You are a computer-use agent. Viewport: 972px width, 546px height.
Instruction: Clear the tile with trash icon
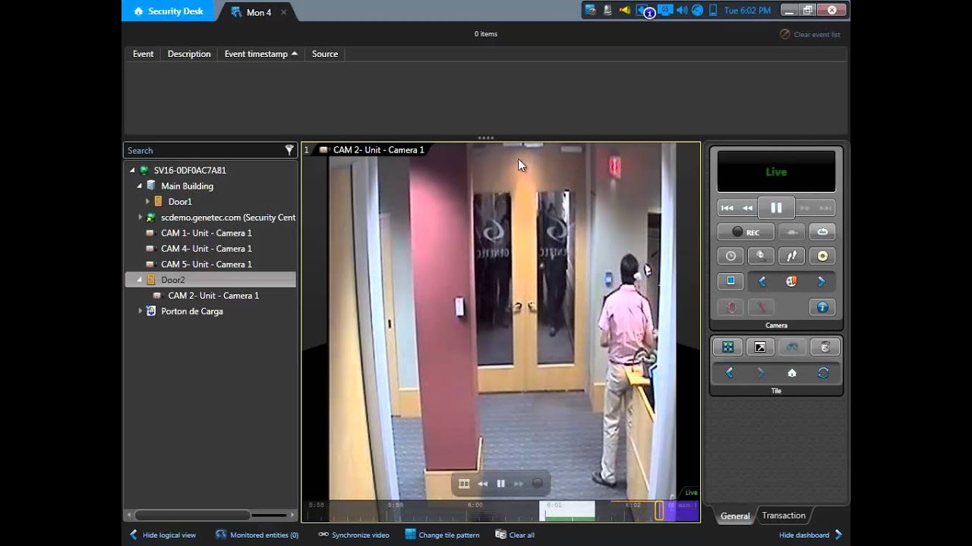pyautogui.click(x=825, y=347)
